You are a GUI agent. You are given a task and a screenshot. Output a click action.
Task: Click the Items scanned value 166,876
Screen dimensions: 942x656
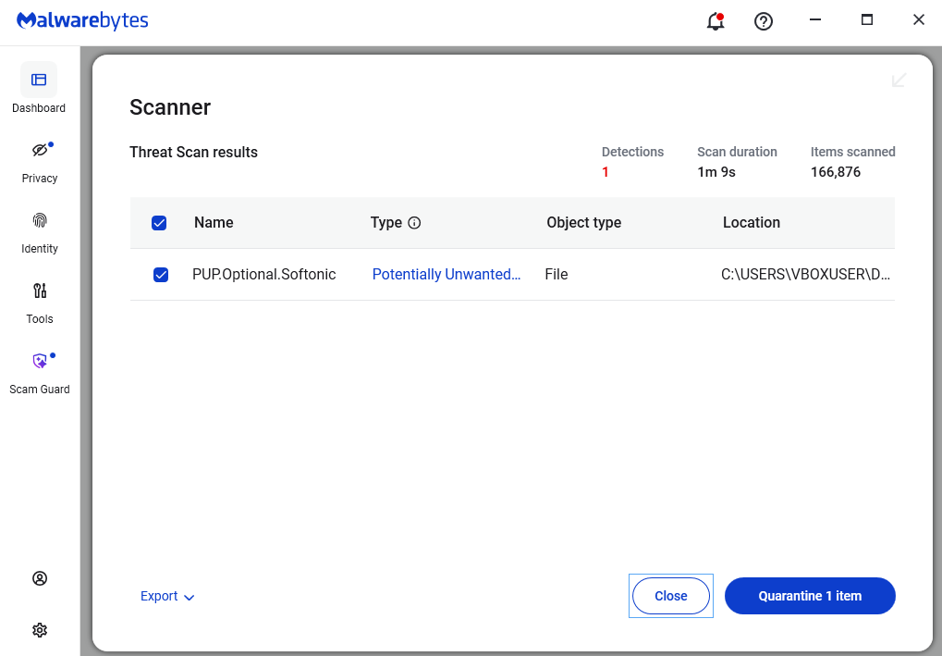835,172
